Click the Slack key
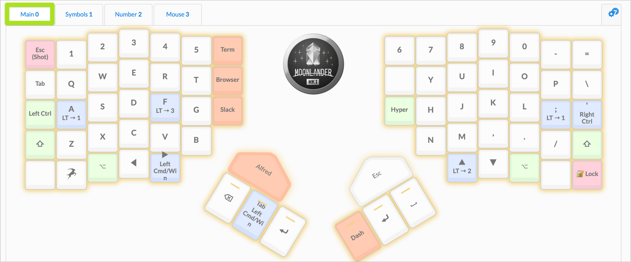The width and height of the screenshot is (631, 262). [228, 110]
